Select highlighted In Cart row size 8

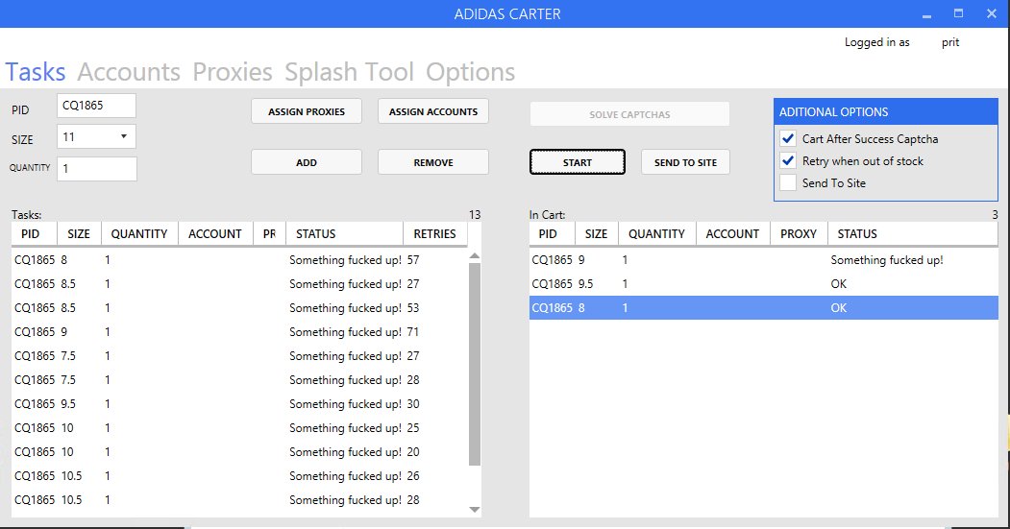763,307
